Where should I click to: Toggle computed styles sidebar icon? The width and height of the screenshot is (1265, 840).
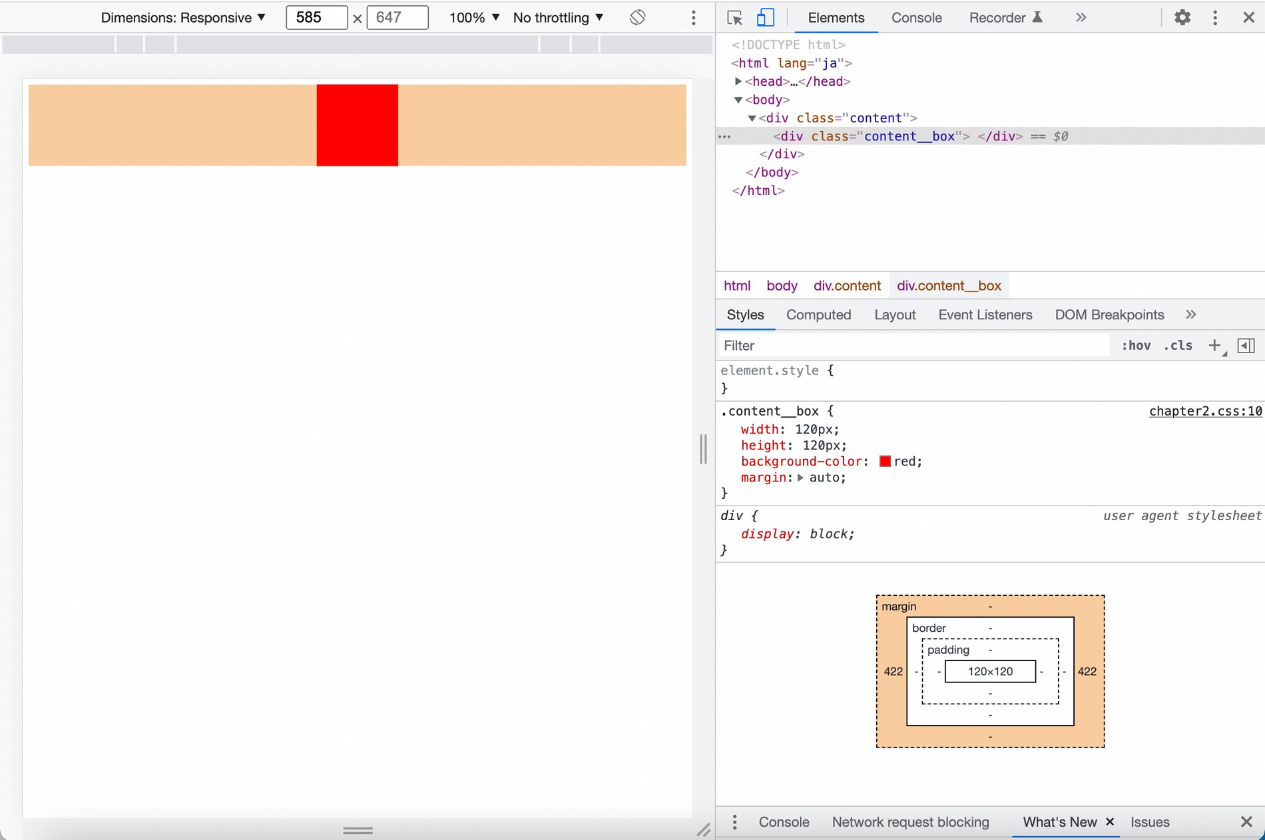1246,345
